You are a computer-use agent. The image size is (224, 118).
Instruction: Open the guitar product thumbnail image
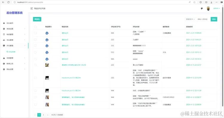[x=47, y=65]
